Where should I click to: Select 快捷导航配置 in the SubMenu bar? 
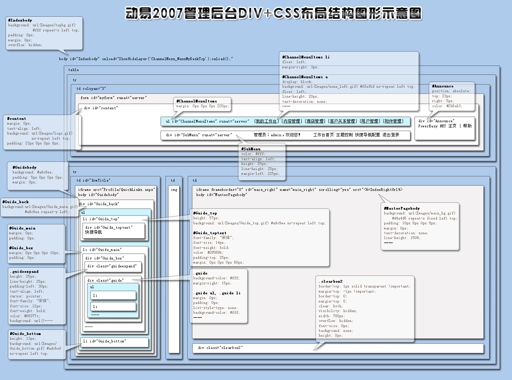click(x=367, y=135)
